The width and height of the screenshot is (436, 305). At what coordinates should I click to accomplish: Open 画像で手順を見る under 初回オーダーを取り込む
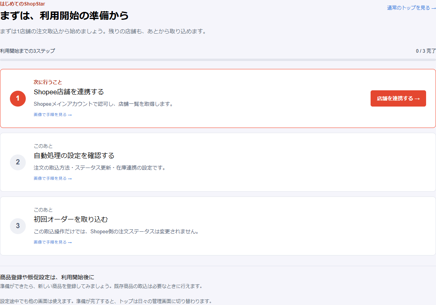[53, 242]
